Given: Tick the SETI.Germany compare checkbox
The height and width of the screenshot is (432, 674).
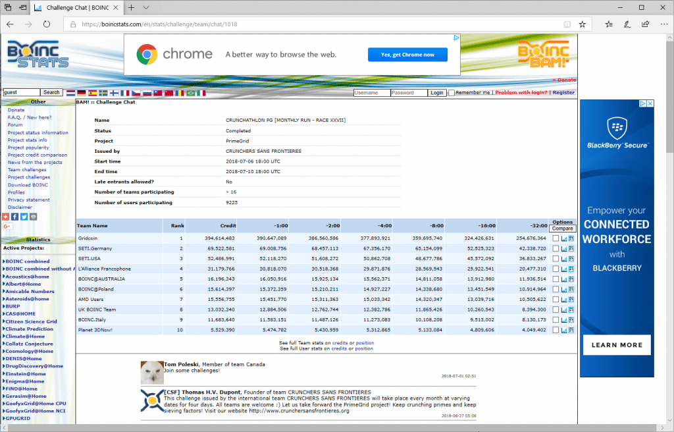Looking at the screenshot, I should tap(556, 248).
